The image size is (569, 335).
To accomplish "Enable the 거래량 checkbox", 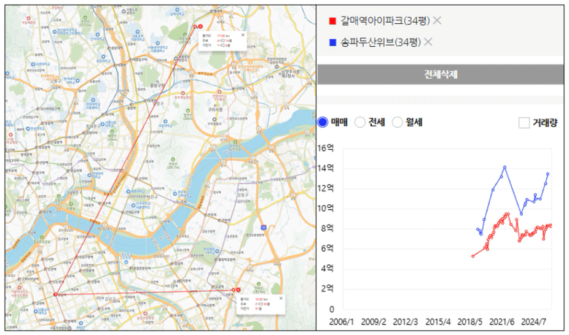I will 524,123.
